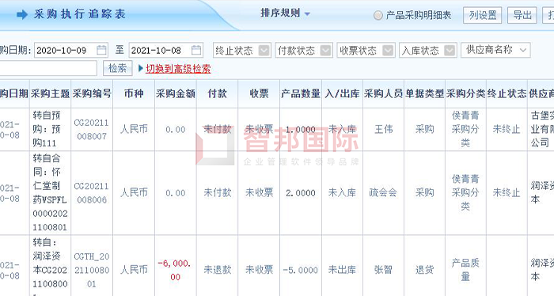
Task: Click the red amount -6,000.00
Action: (175, 270)
